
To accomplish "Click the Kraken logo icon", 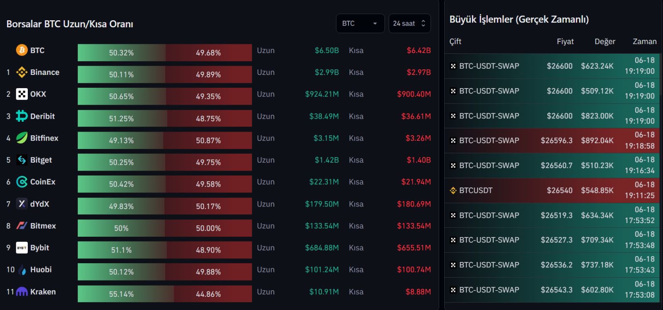I will click(x=22, y=291).
